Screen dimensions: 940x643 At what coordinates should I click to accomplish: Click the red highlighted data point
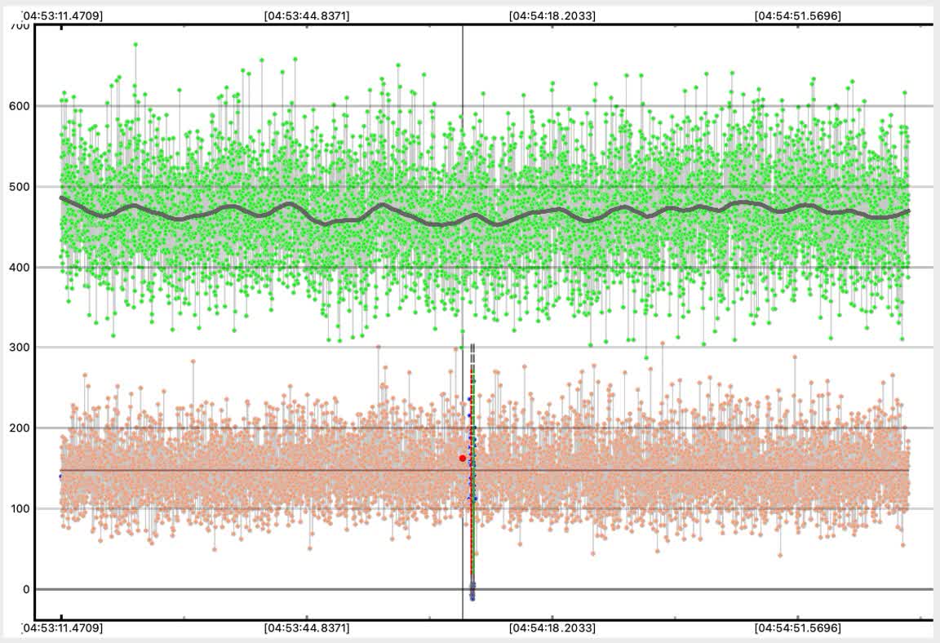[x=463, y=459]
